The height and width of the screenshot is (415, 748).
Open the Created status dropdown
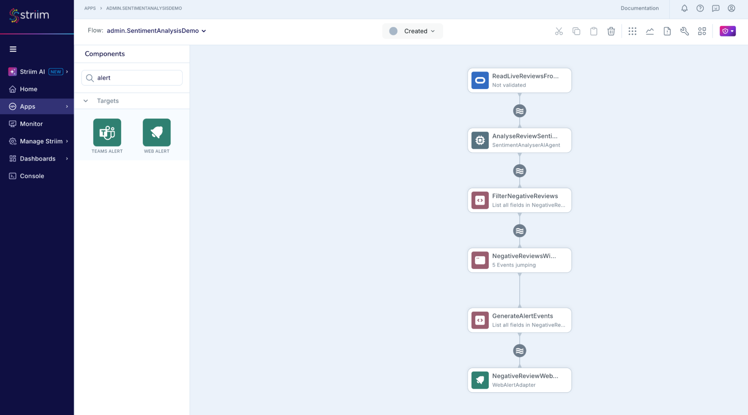(x=412, y=31)
